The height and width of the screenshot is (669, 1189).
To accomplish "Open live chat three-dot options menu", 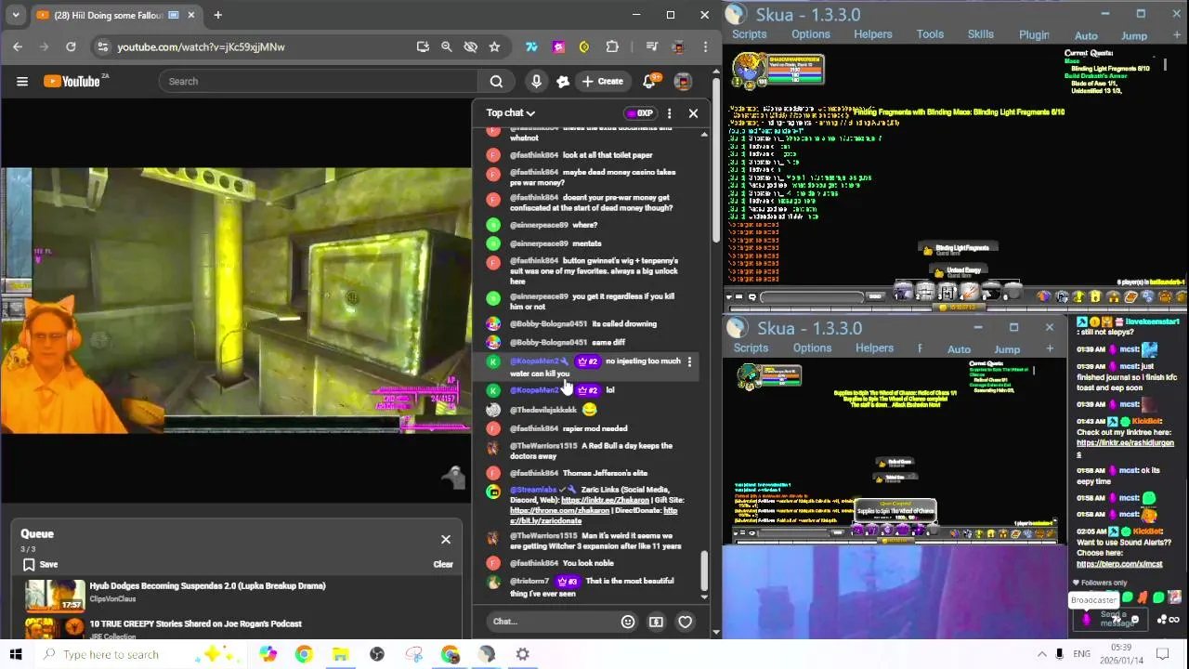I will click(x=669, y=113).
